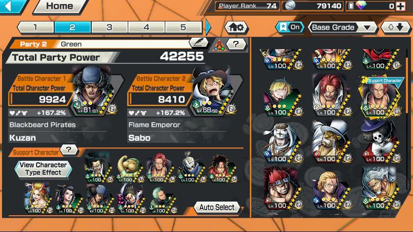
Task: Tap the question mark beside party name
Action: click(236, 44)
